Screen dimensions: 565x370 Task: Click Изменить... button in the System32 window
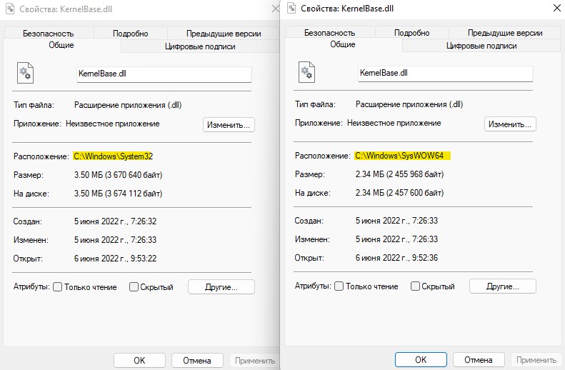[229, 125]
